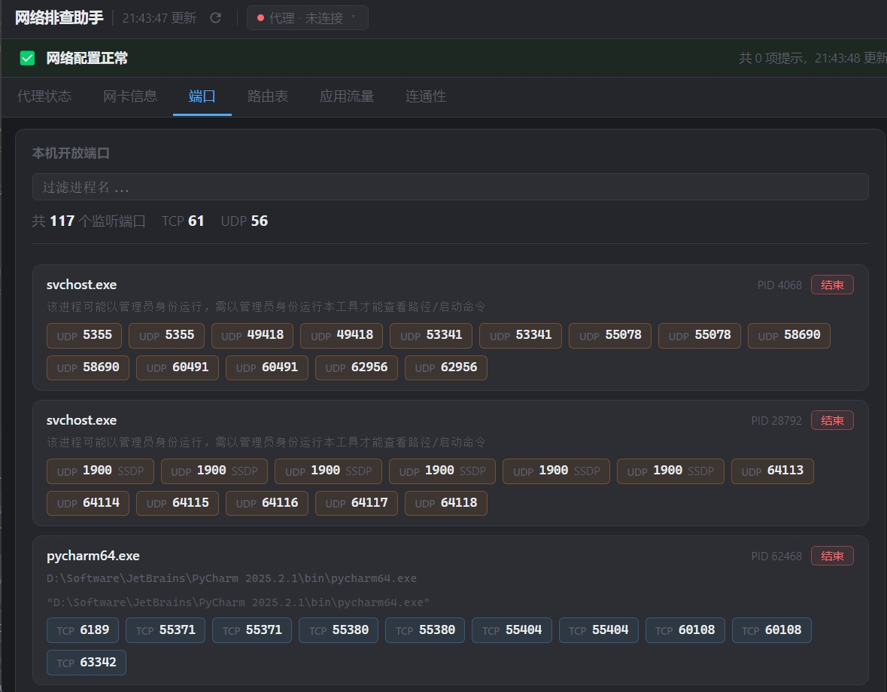Click the 网络排查助手 app title
This screenshot has width=887, height=692.
tap(59, 18)
